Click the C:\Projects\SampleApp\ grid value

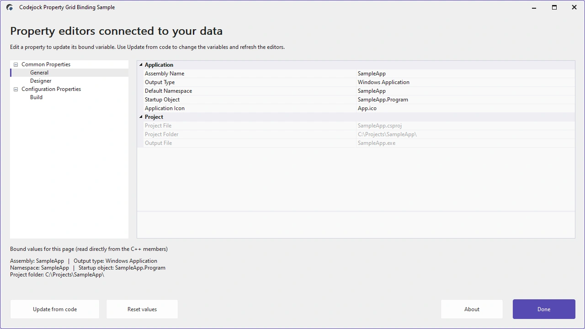click(387, 134)
